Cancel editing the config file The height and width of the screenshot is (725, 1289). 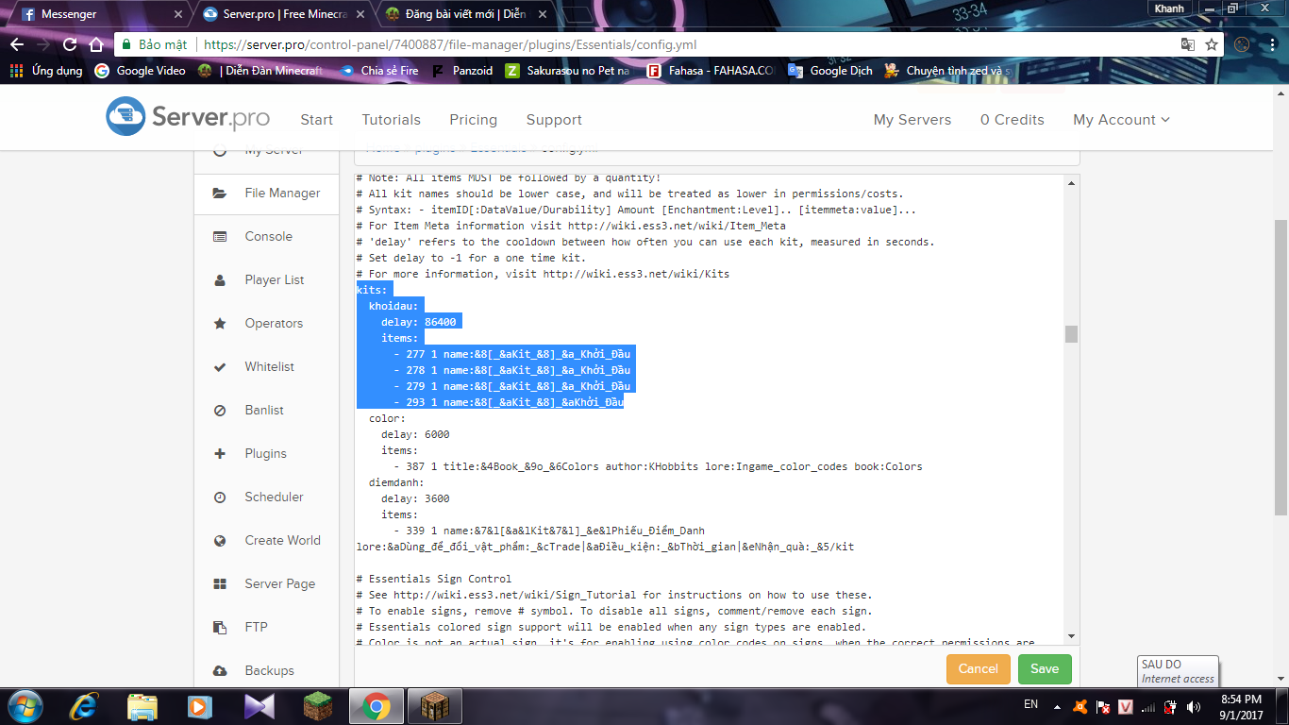(x=979, y=669)
